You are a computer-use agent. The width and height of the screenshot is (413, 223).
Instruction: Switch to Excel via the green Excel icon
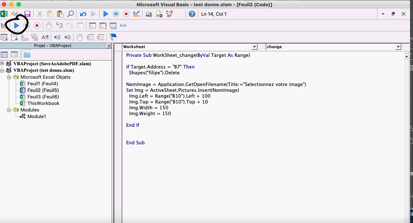[x=4, y=14]
